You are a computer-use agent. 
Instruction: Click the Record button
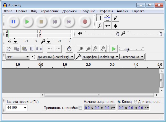(85, 22)
